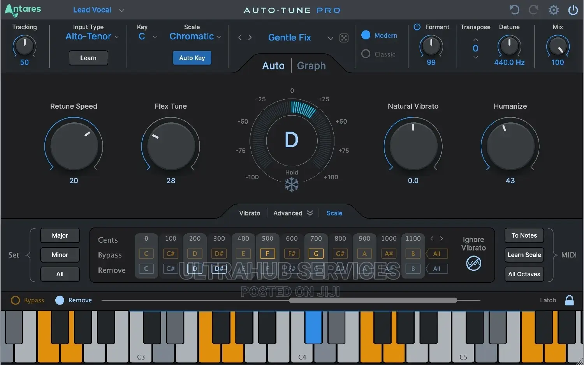
Task: Toggle Remove for note D#
Action: click(219, 269)
